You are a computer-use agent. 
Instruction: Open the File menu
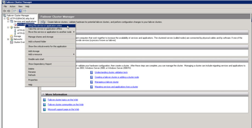click(x=5, y=7)
